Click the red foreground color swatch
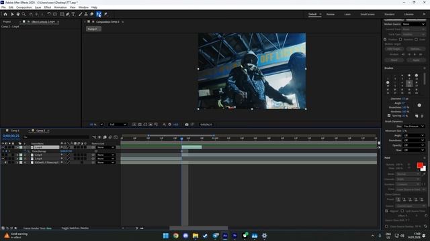The width and height of the screenshot is (430, 241). tap(419, 165)
